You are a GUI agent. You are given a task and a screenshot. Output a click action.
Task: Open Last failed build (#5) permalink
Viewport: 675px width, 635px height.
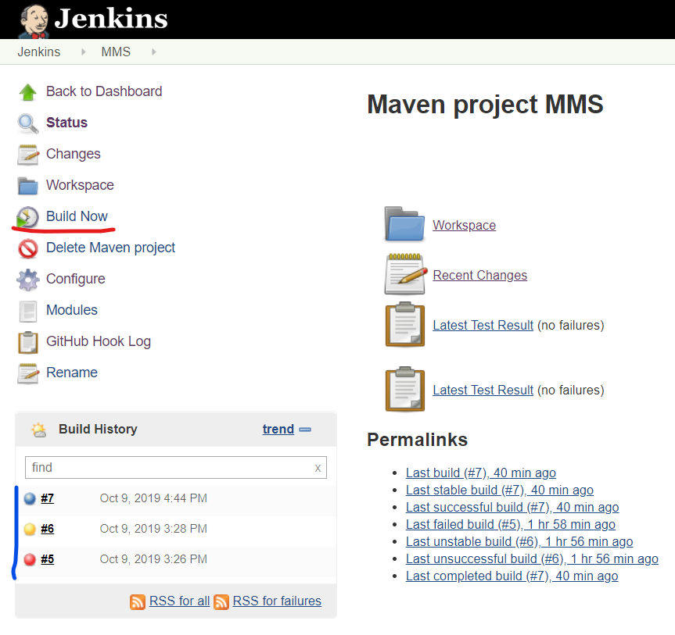coord(511,525)
